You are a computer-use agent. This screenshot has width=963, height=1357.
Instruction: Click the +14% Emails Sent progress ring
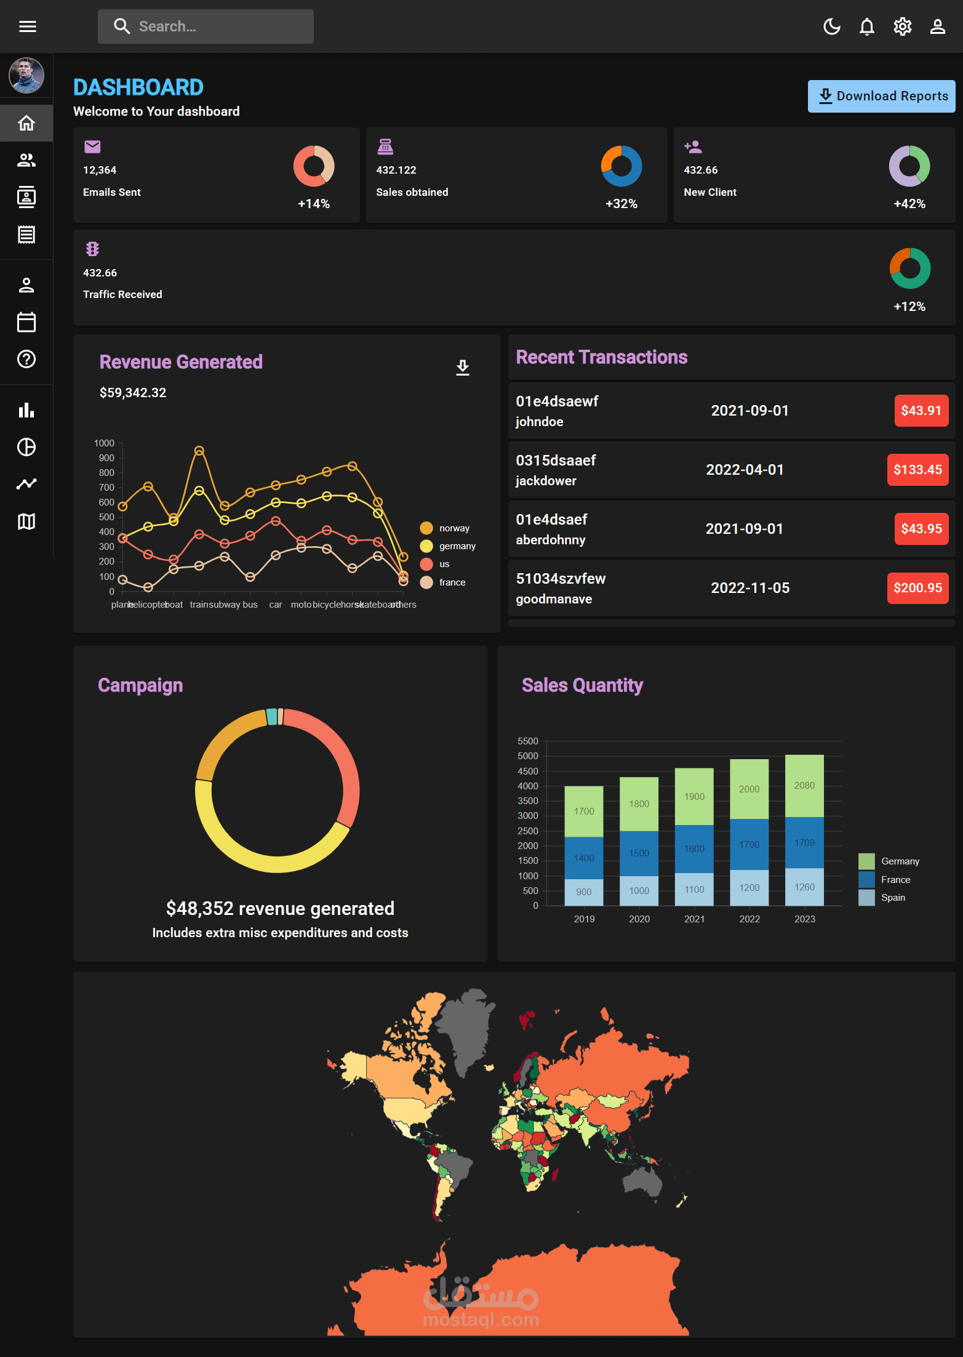(314, 166)
